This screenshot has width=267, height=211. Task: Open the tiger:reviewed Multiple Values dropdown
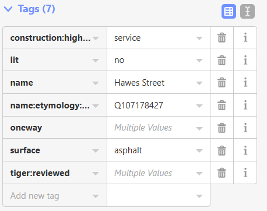199,174
